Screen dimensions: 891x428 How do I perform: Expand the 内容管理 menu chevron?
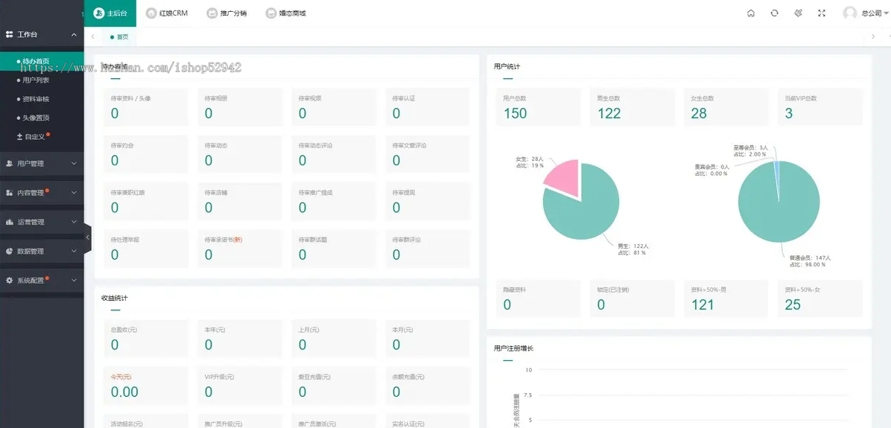(74, 193)
